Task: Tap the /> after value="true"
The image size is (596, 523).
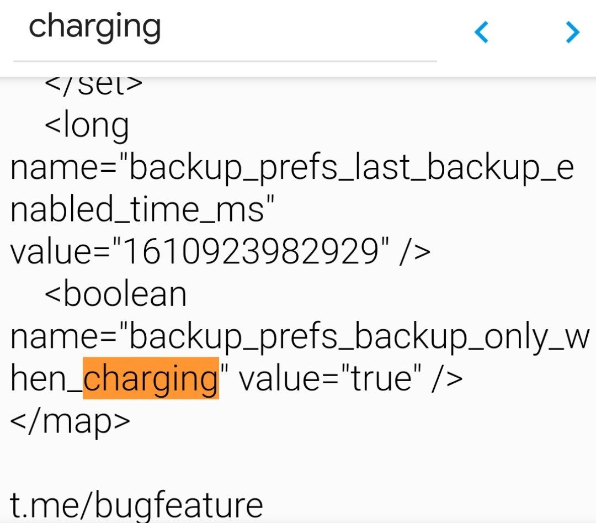Action: tap(447, 378)
